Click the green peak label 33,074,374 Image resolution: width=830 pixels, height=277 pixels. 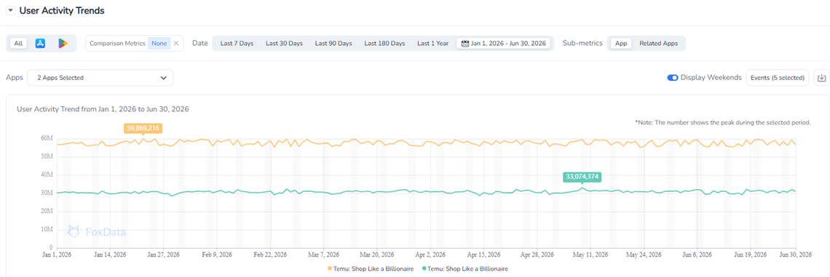tap(582, 177)
